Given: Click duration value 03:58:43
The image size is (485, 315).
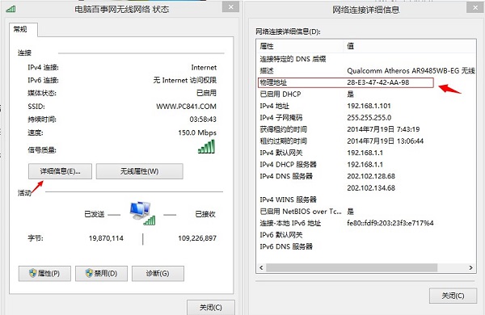Looking at the screenshot, I should (x=203, y=120).
